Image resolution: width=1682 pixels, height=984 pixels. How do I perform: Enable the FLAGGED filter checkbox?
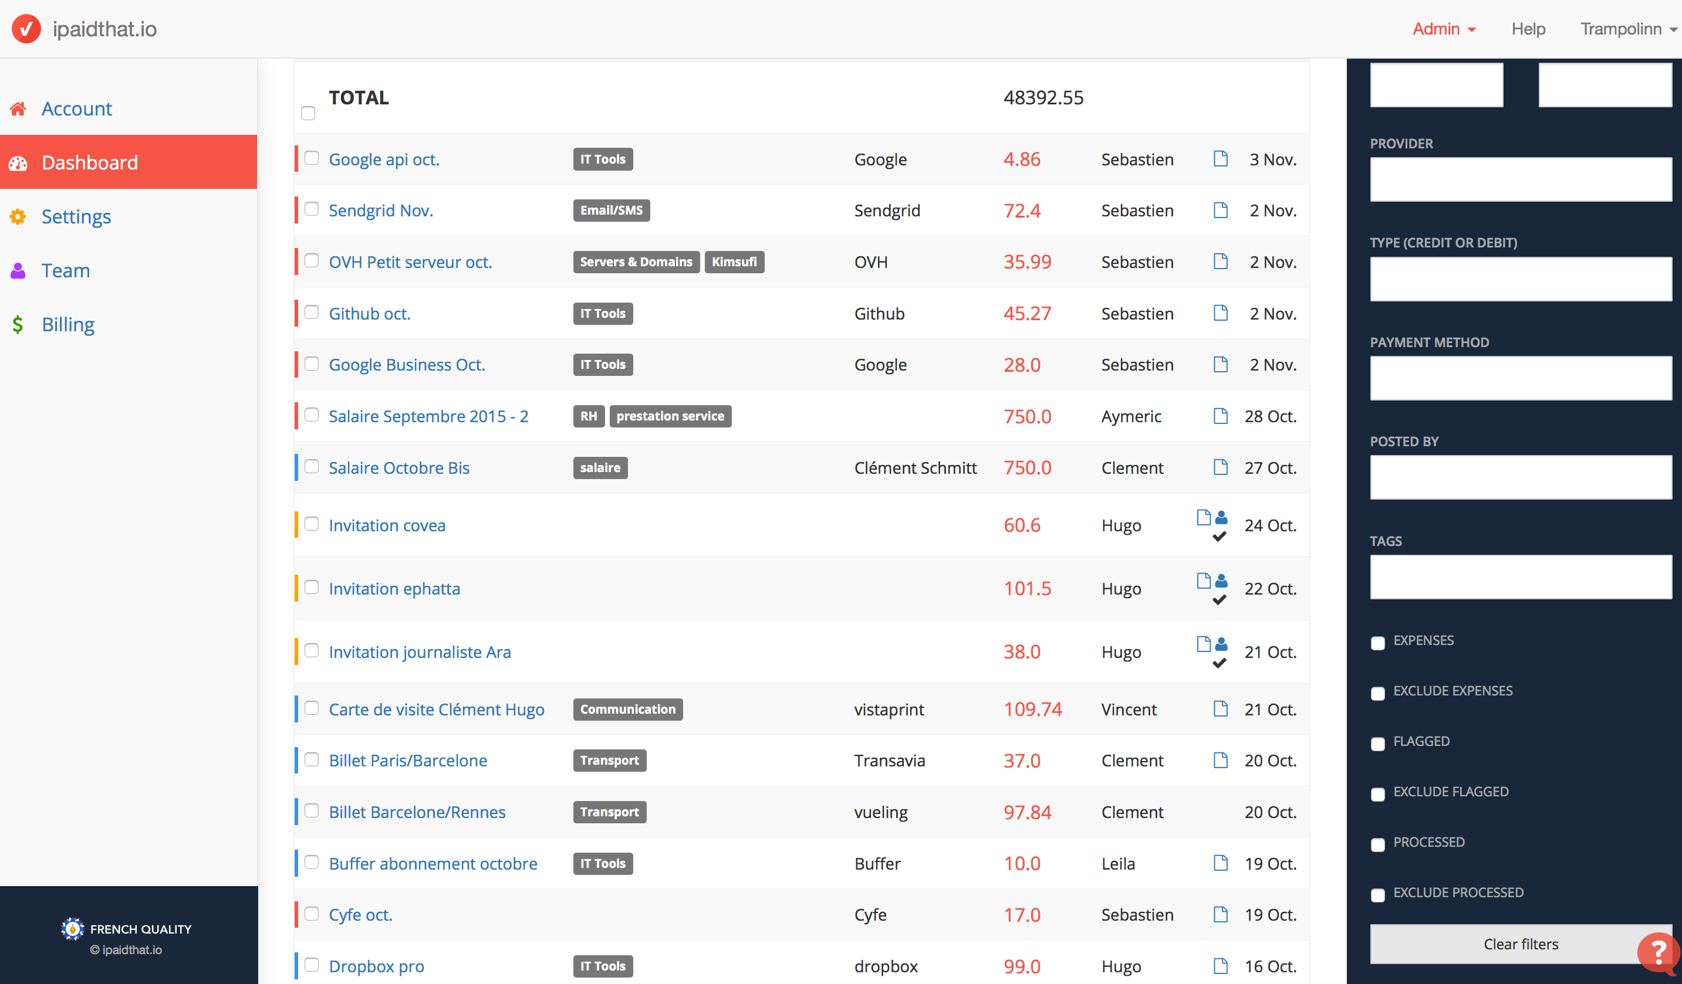point(1377,744)
